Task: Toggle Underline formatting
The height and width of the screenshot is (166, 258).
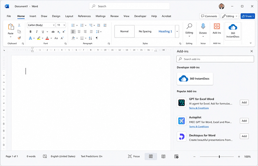Action: point(43,31)
